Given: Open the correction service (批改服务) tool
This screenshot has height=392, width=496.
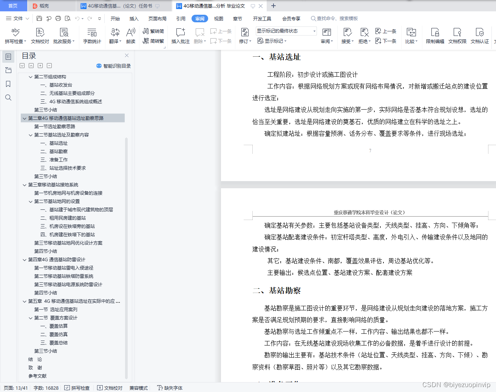Looking at the screenshot, I should pos(64,36).
